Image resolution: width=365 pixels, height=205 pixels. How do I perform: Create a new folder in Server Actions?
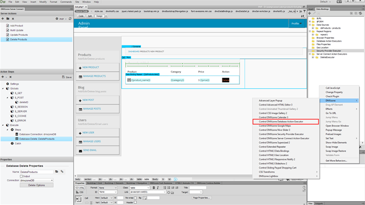[8, 19]
